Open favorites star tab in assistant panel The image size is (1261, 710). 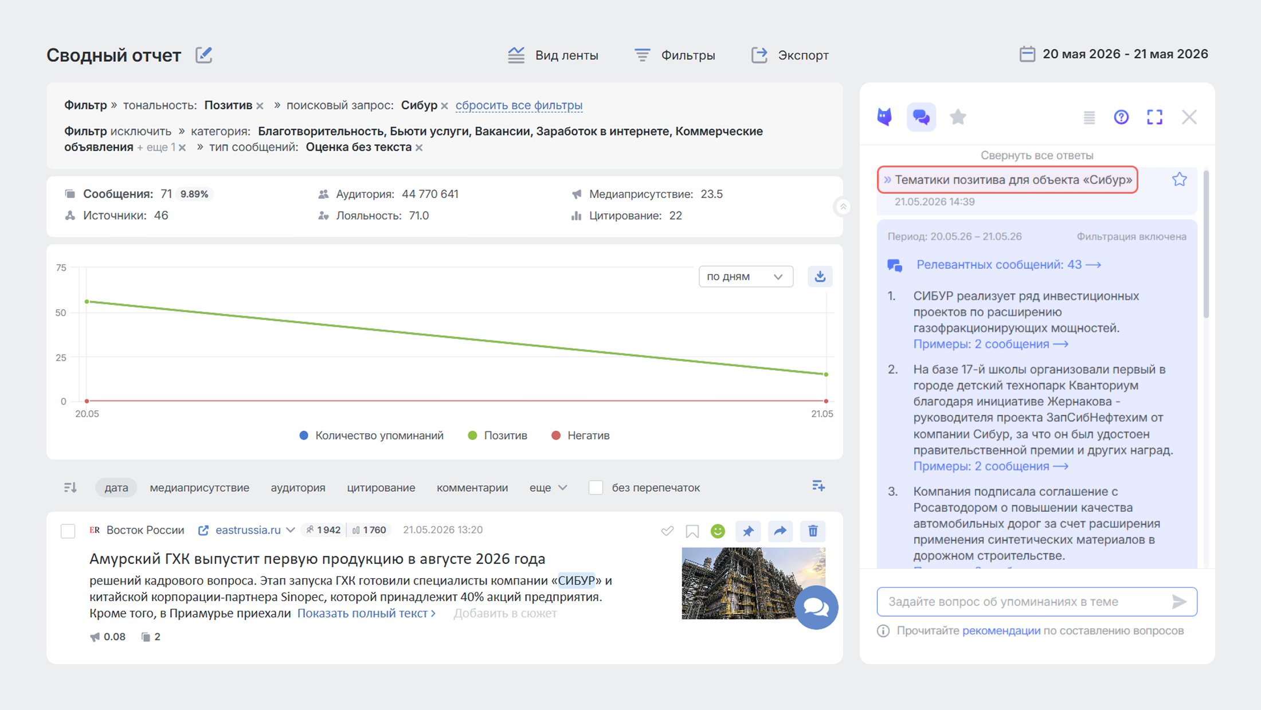958,117
